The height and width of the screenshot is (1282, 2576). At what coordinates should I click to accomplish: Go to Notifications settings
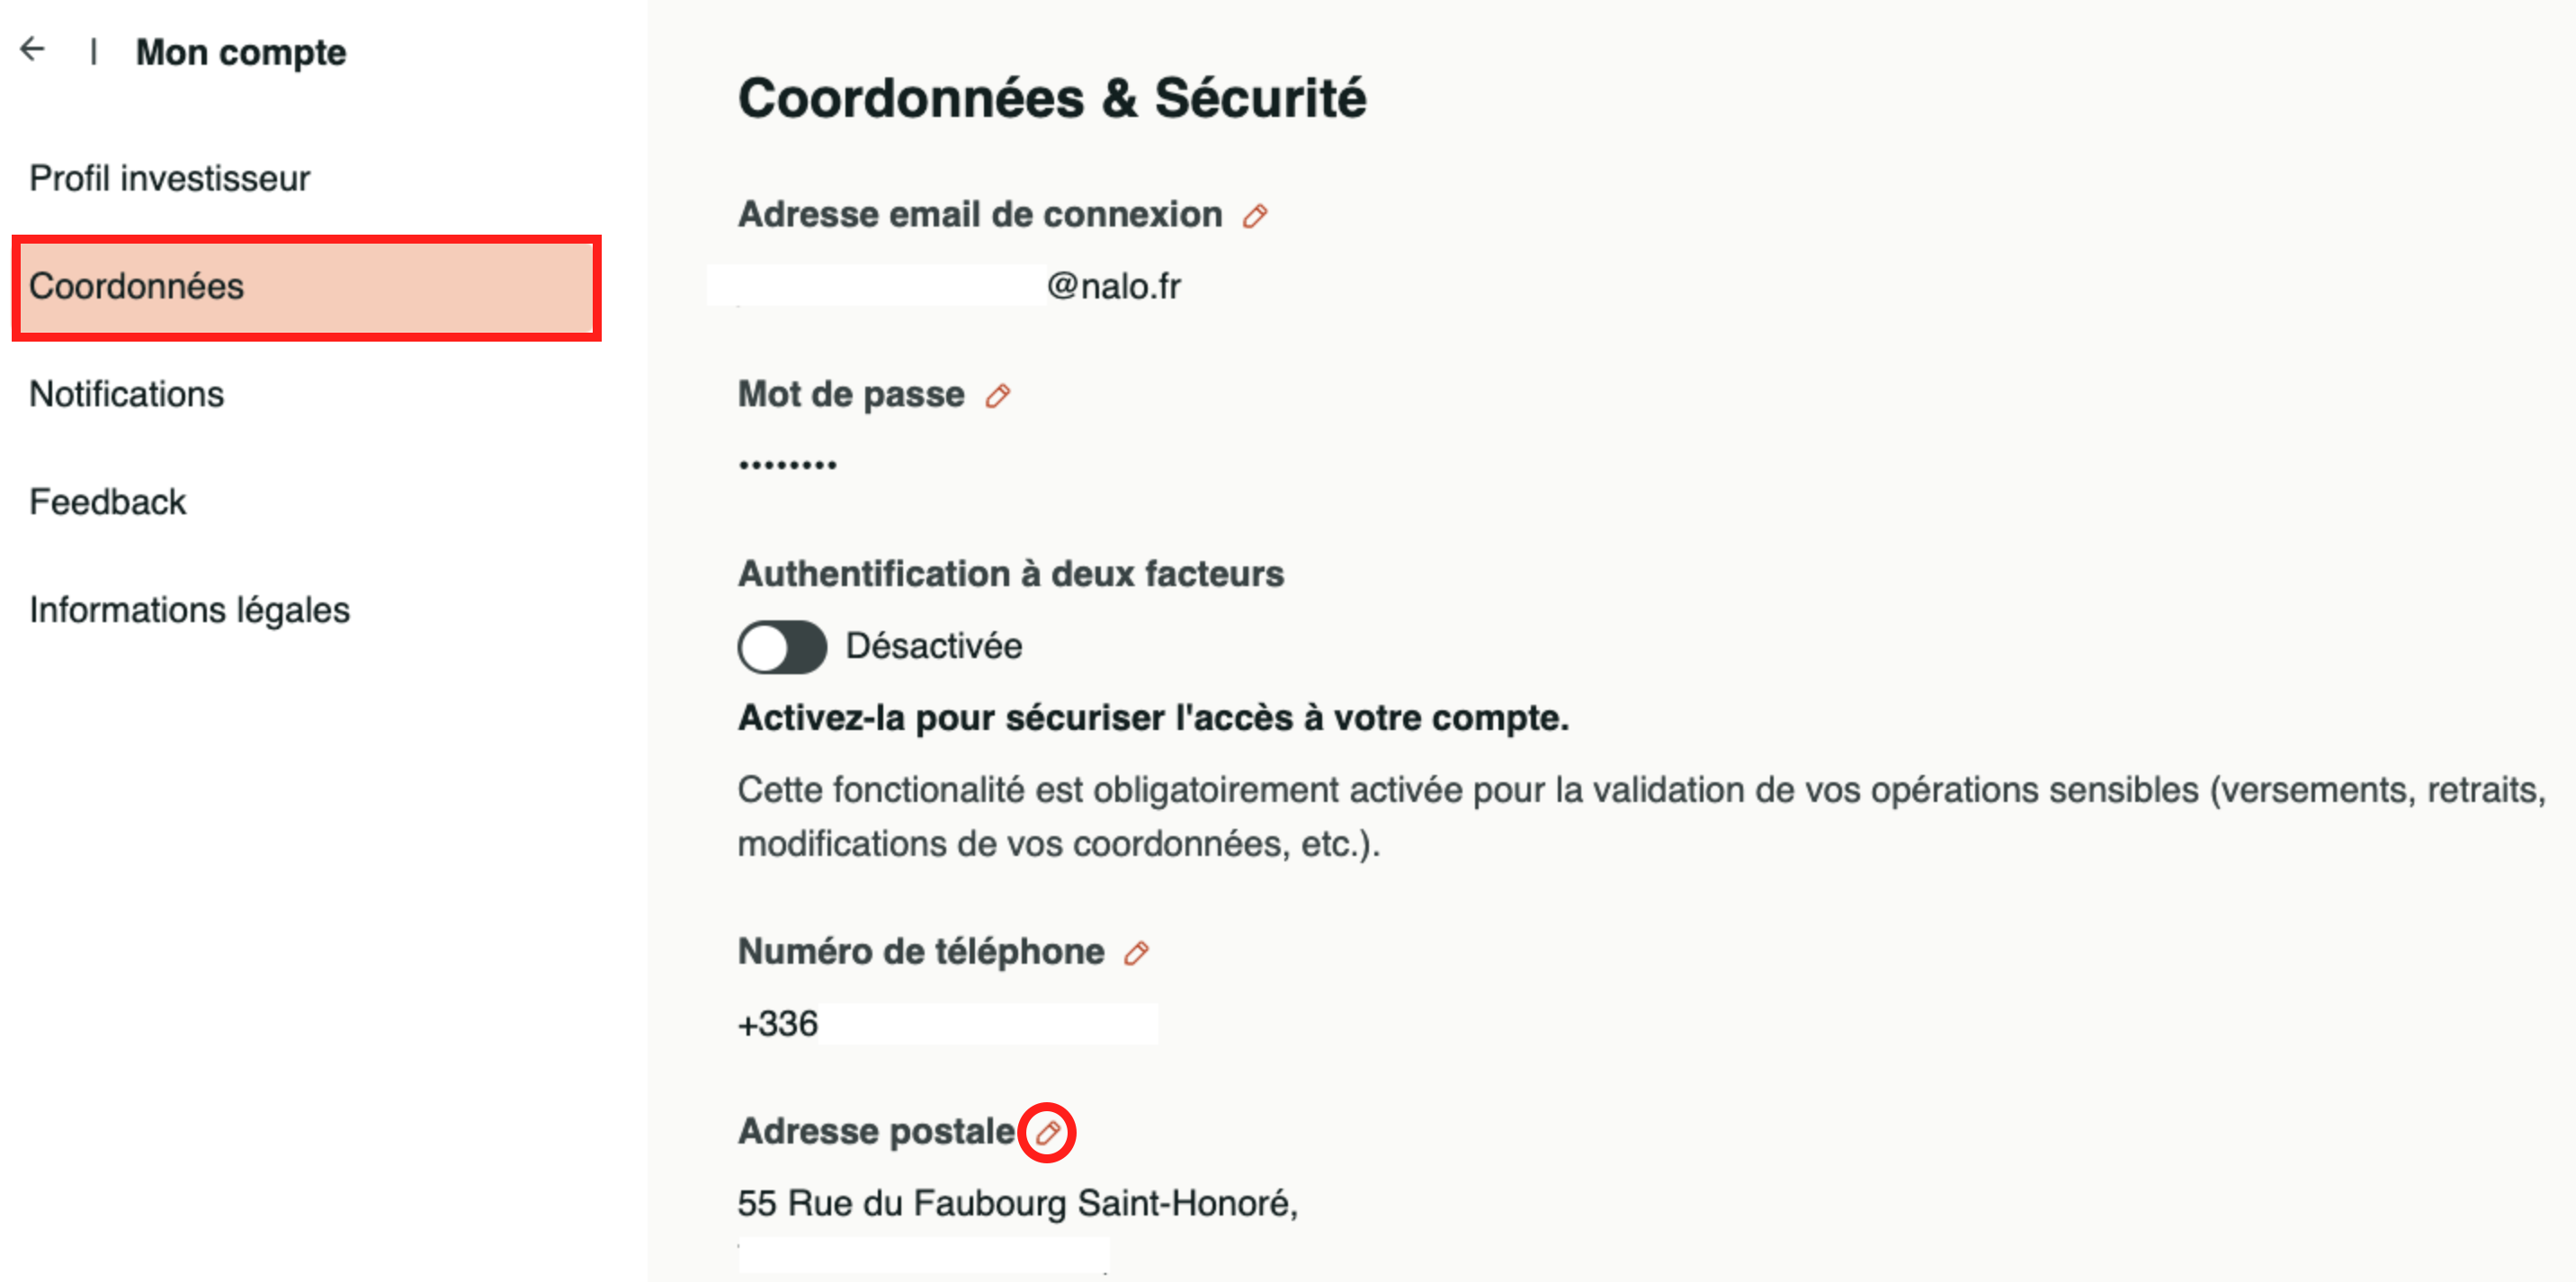click(126, 395)
